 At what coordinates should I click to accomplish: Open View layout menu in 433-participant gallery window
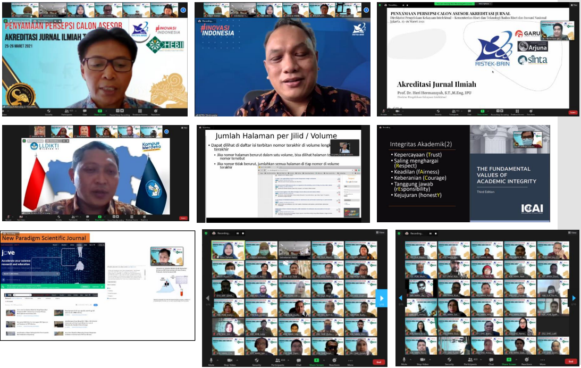click(x=572, y=233)
